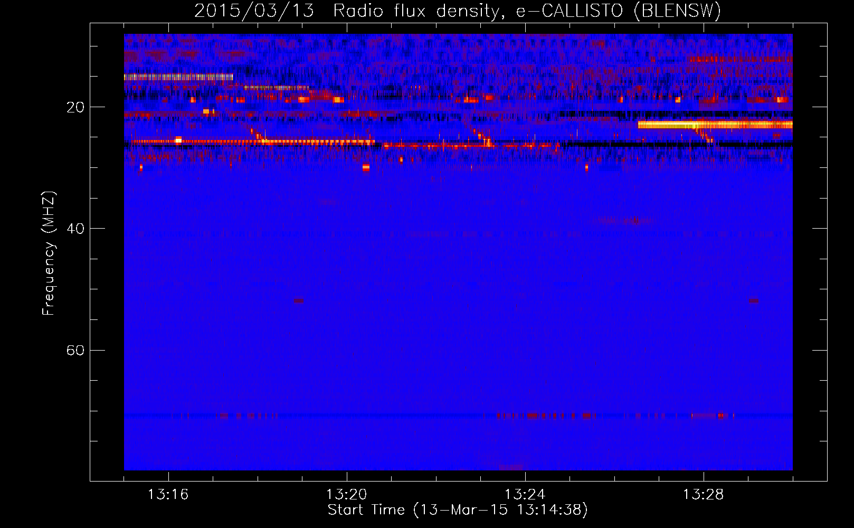Click the bright yellow emission band near 23 MHz

[x=715, y=125]
